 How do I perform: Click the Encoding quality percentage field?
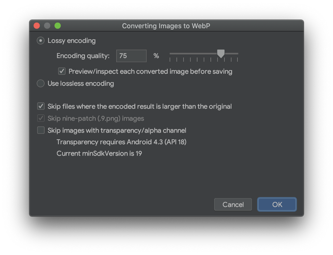pyautogui.click(x=131, y=56)
